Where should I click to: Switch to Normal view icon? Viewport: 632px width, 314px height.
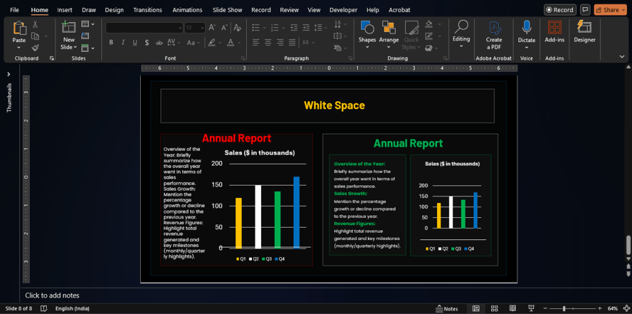pyautogui.click(x=476, y=309)
